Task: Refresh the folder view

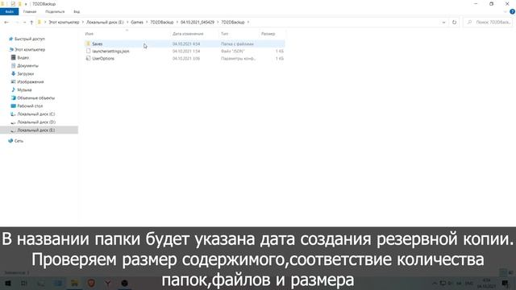Action: (454, 23)
